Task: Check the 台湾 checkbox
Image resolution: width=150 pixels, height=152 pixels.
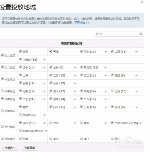Action: (20, 138)
